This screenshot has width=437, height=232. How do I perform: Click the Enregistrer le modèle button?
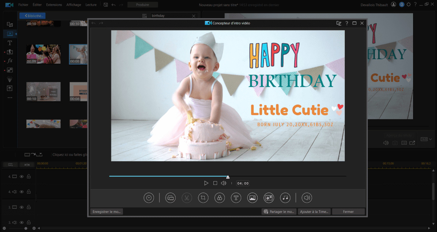tap(107, 212)
